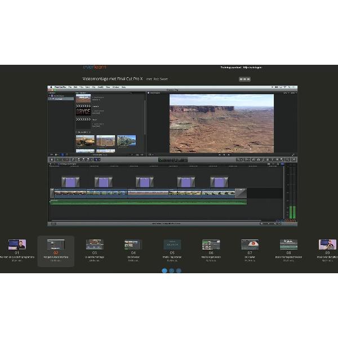338x338 pixels.
Task: Open browser gear action menu
Action: click(56, 154)
